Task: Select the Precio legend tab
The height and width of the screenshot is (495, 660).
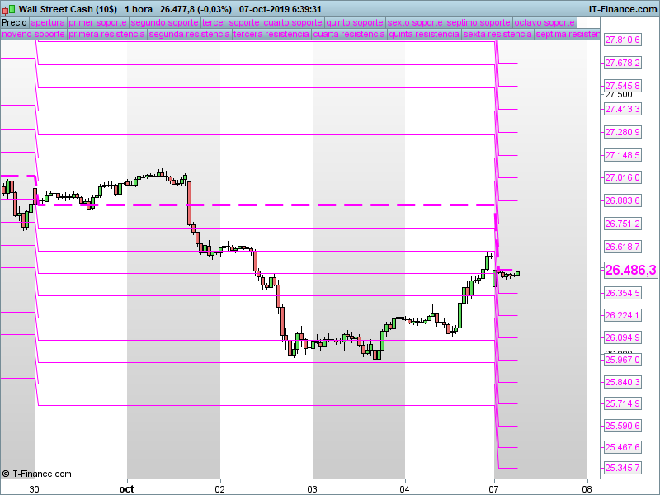Action: click(x=14, y=22)
